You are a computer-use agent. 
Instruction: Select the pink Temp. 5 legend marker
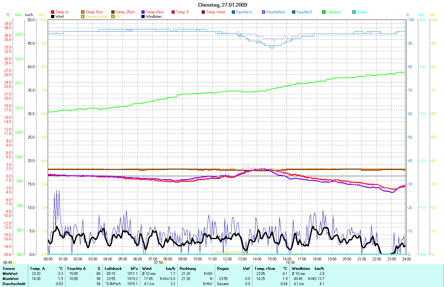[x=173, y=12]
